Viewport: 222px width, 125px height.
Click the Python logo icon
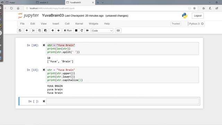coord(185,16)
